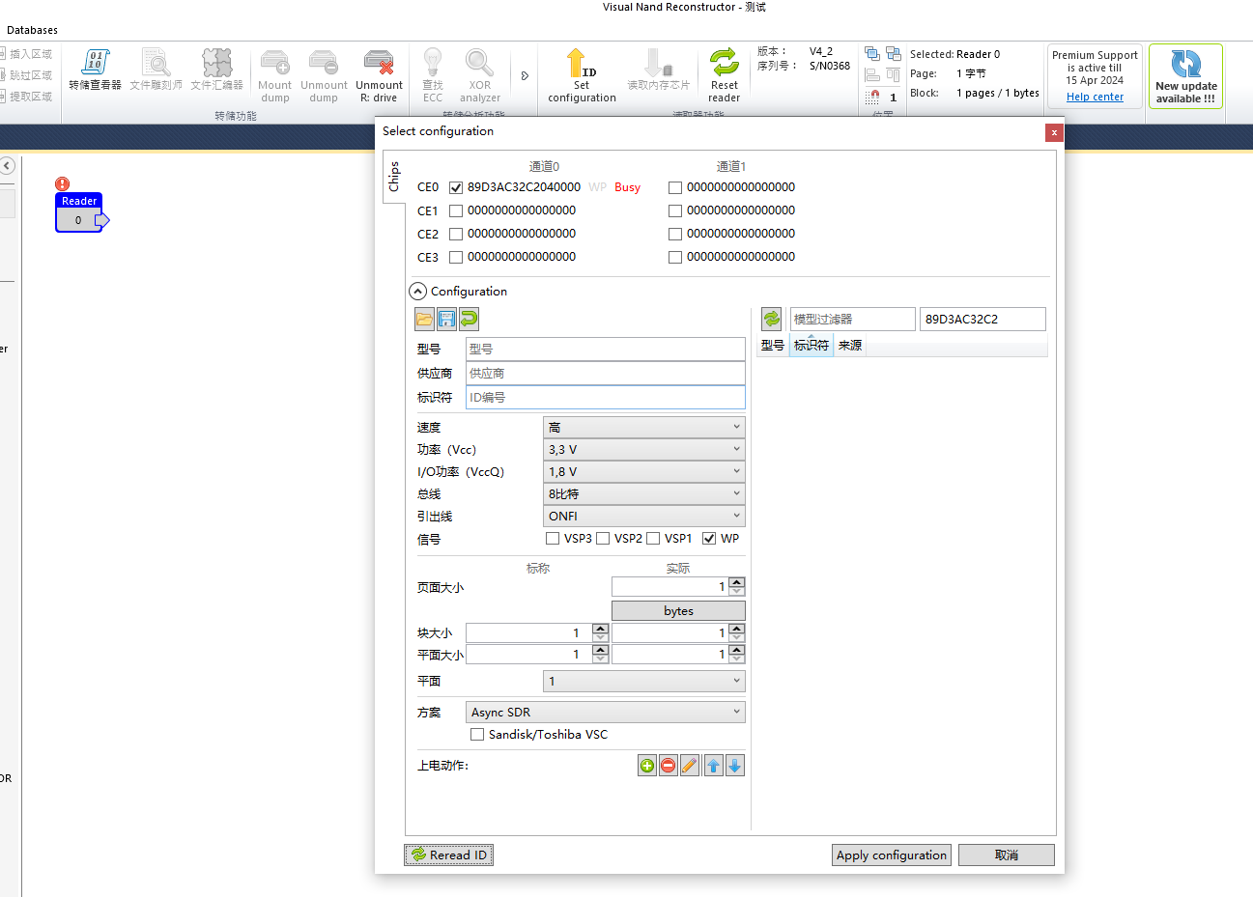1253x897 pixels.
Task: Click the New update available notification
Action: pyautogui.click(x=1185, y=76)
